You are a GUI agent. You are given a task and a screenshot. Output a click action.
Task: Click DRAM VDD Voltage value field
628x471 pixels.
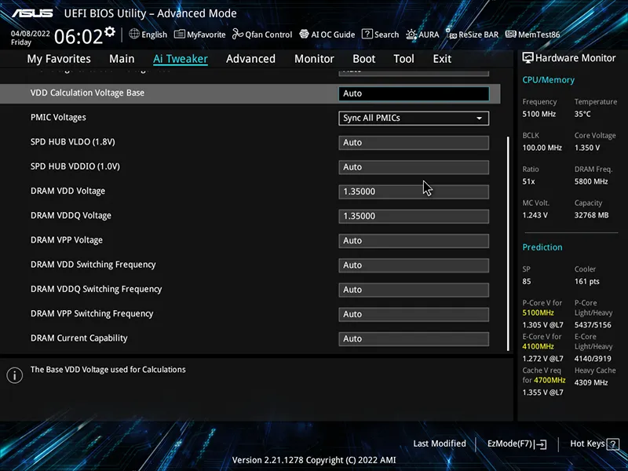(414, 192)
